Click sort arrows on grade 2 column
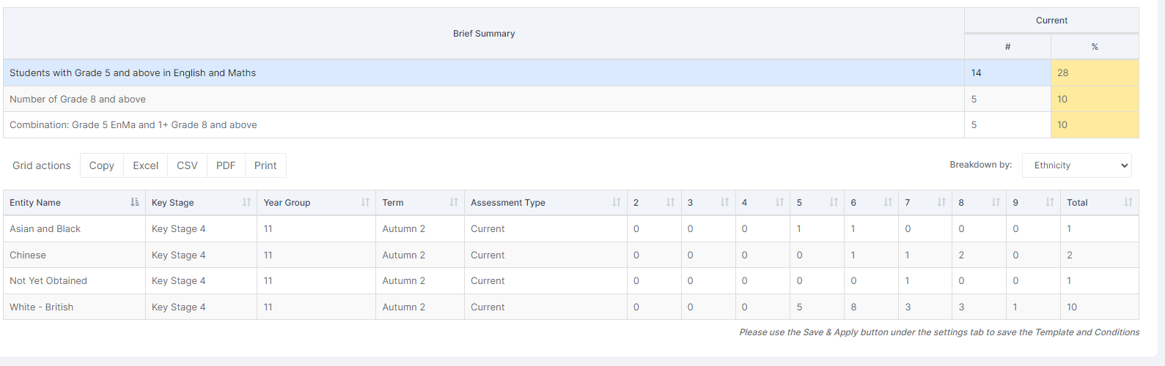1165x366 pixels. (671, 202)
